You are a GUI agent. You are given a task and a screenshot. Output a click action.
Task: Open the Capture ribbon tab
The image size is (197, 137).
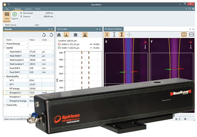click(28, 9)
